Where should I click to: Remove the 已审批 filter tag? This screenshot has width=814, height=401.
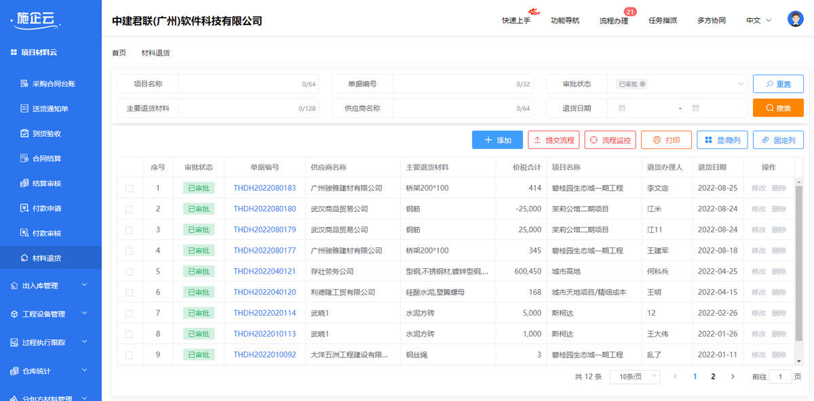click(643, 84)
